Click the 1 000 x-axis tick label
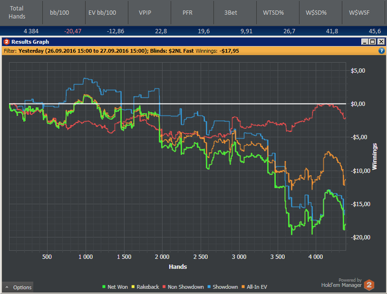This screenshot has width=387, height=294. [x=86, y=257]
